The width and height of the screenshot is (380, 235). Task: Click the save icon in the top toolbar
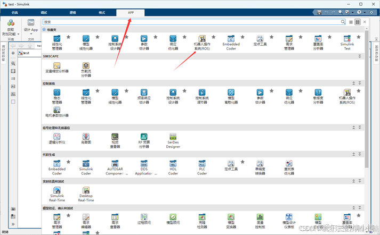319,12
